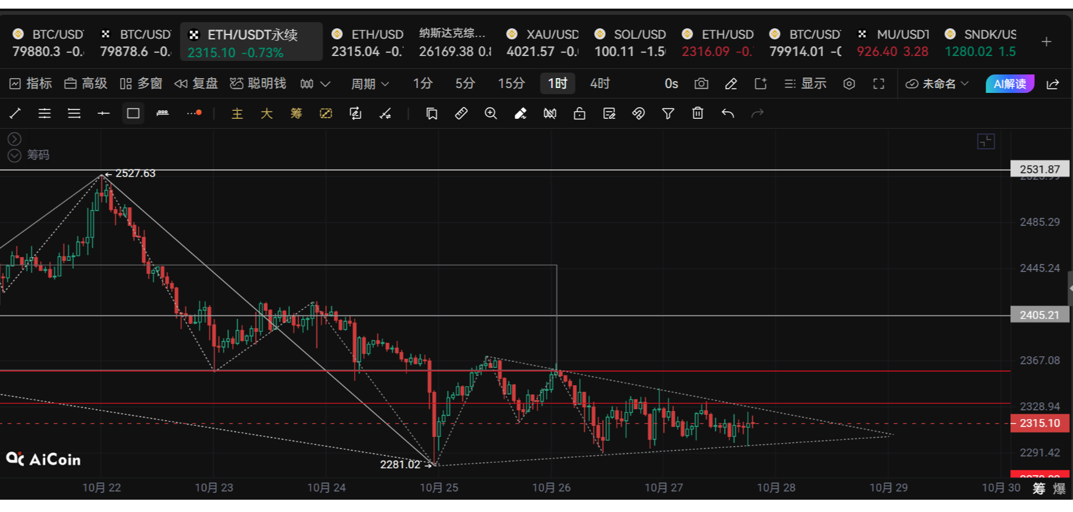Screen dimensions: 1073x512
Task: Toggle the 筹 button at bottom right
Action: point(1039,489)
